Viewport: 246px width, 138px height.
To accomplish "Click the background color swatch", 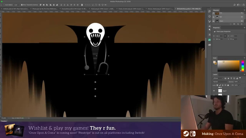I will click(216, 63).
